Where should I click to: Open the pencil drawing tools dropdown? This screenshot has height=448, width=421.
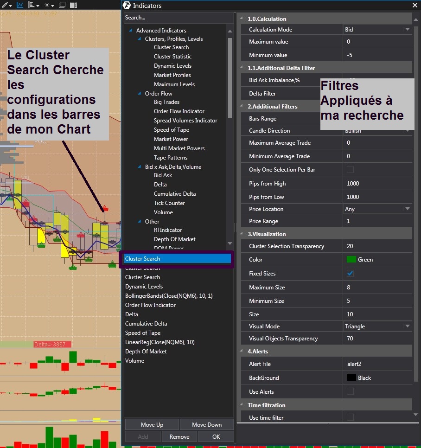point(6,5)
